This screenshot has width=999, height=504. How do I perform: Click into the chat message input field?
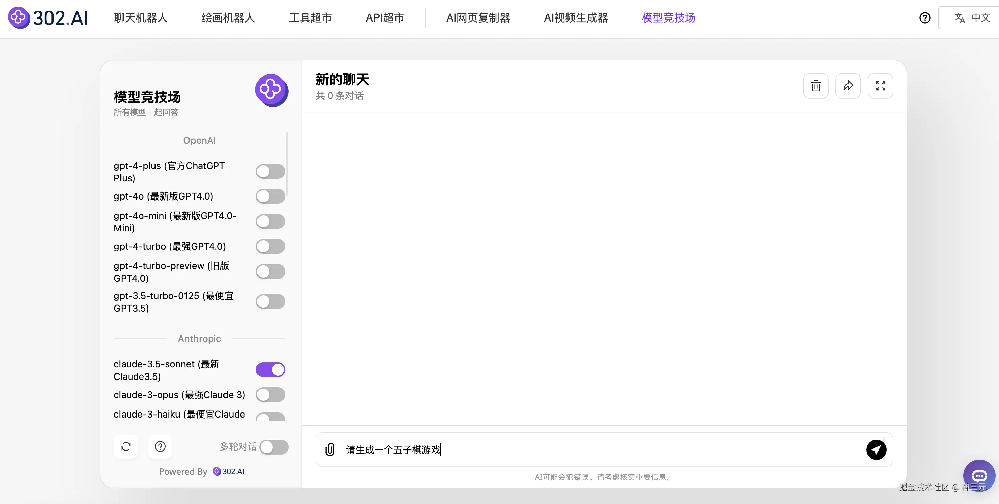(601, 450)
